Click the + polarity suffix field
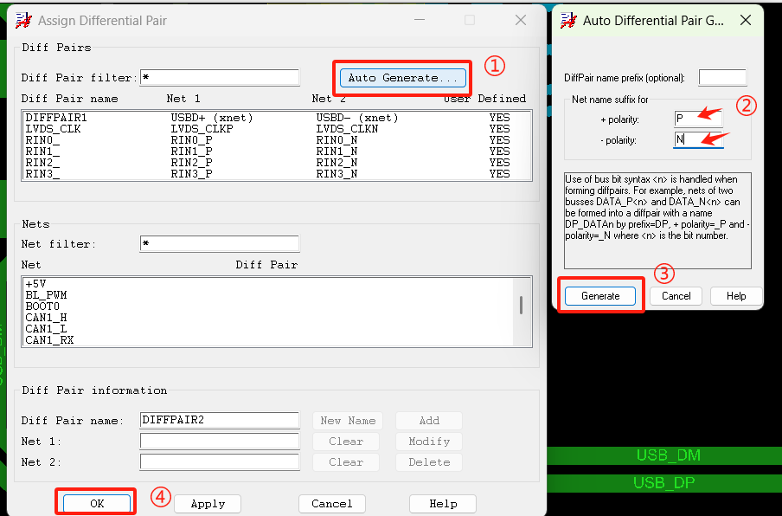This screenshot has width=782, height=516. (698, 119)
